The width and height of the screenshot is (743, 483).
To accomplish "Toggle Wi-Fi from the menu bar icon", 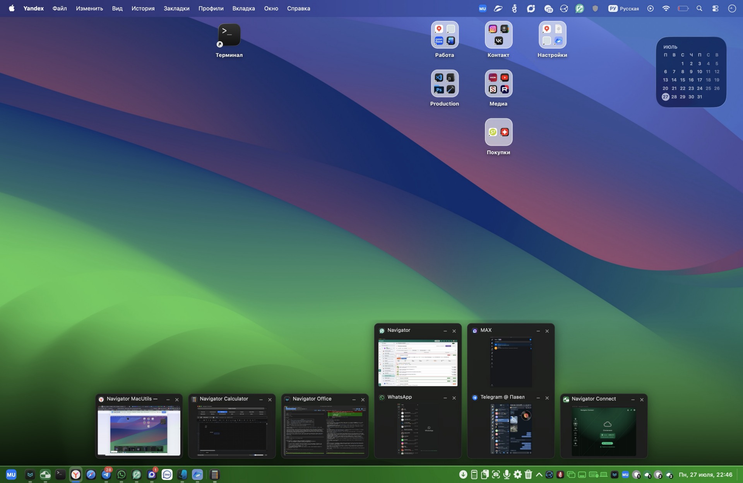I will click(x=666, y=9).
